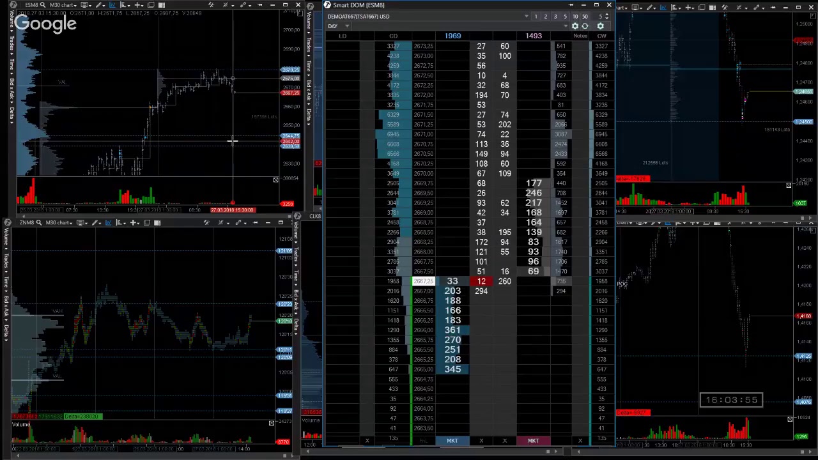The image size is (818, 460).
Task: Click the bid size 361 at 2666.00
Action: pyautogui.click(x=452, y=330)
